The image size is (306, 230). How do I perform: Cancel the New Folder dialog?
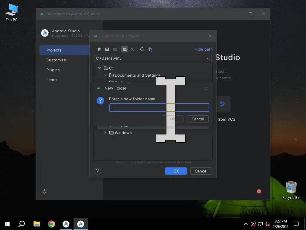point(198,119)
